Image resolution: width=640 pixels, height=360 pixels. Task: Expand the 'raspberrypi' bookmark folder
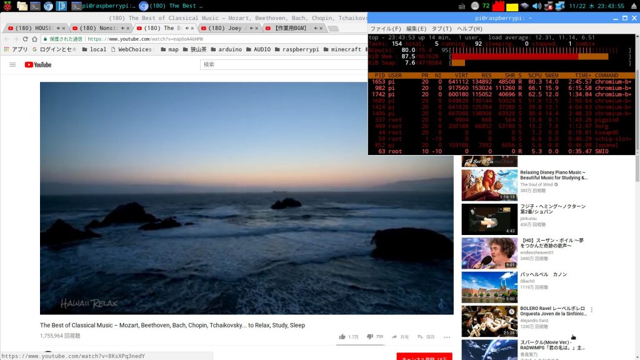(x=297, y=49)
